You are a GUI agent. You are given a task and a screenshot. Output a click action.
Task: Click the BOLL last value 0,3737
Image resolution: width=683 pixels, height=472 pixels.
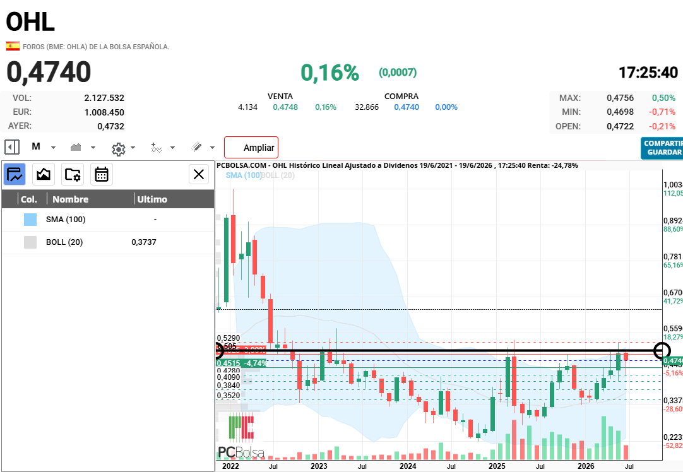(144, 242)
